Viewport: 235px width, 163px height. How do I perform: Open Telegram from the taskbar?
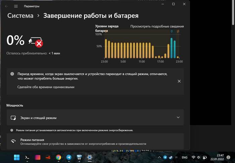coord(69,157)
